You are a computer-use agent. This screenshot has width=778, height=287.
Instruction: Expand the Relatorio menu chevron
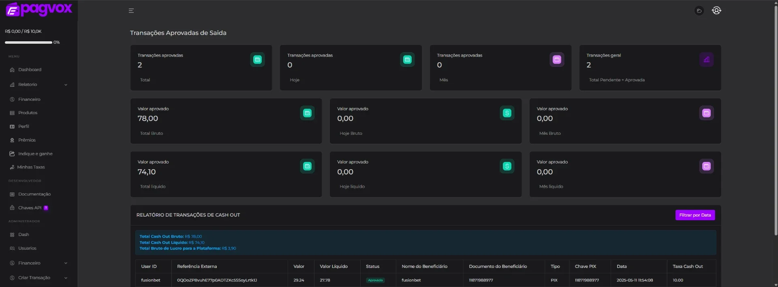click(x=66, y=85)
